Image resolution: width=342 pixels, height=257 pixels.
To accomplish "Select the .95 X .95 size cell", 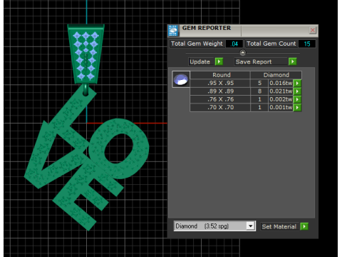I will click(220, 83).
